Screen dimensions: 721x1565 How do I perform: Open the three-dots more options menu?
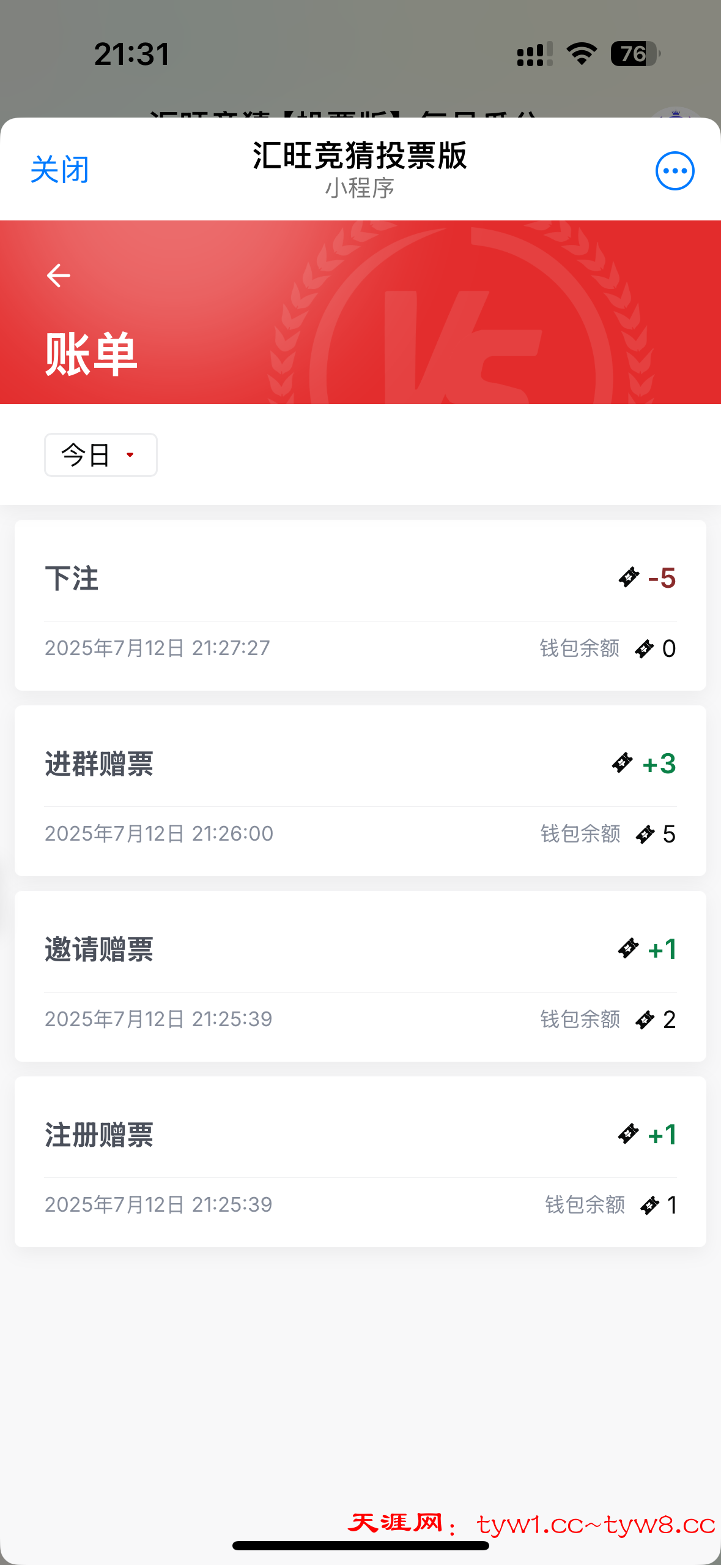tap(675, 171)
